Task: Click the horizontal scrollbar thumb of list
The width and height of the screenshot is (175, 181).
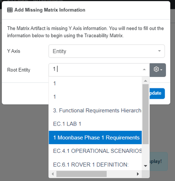Action: [x=82, y=174]
